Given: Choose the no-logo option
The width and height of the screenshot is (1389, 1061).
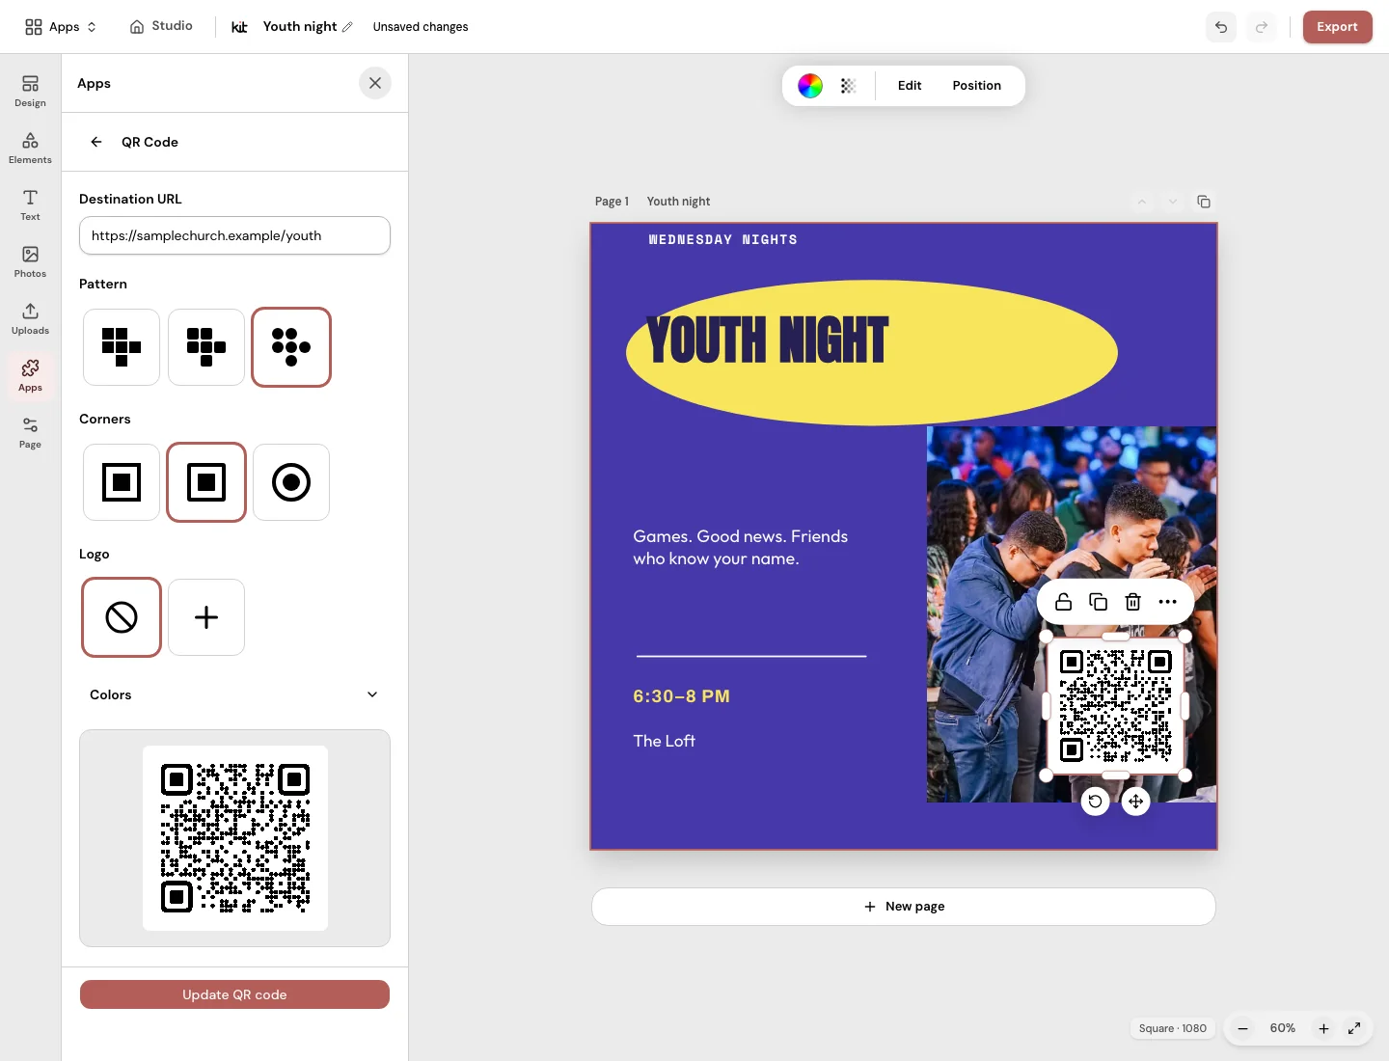Looking at the screenshot, I should pyautogui.click(x=122, y=617).
